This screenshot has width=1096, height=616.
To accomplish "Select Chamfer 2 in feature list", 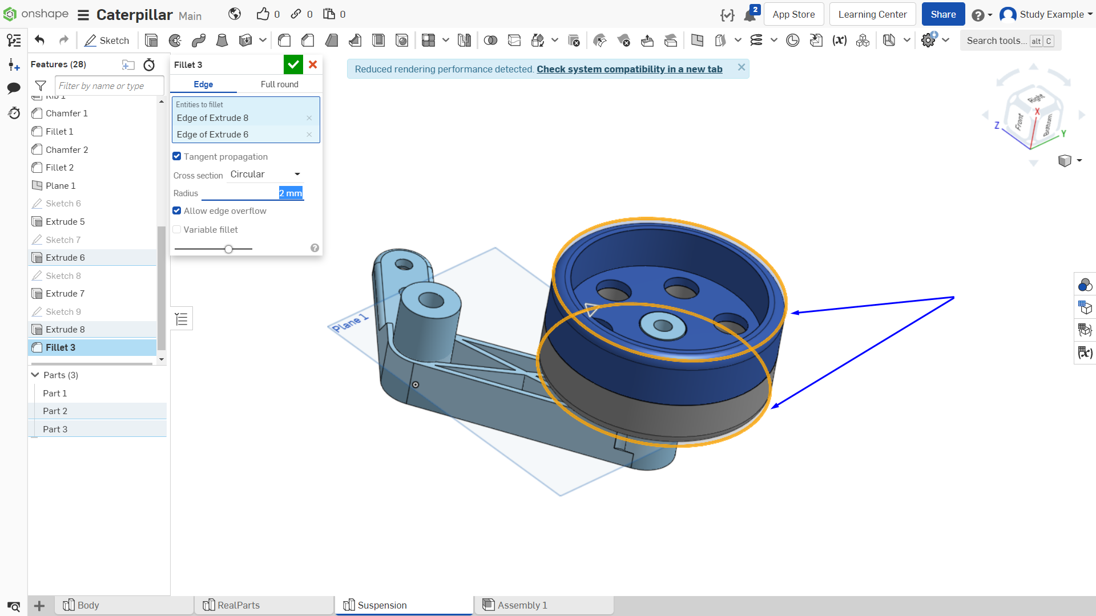I will (x=92, y=149).
